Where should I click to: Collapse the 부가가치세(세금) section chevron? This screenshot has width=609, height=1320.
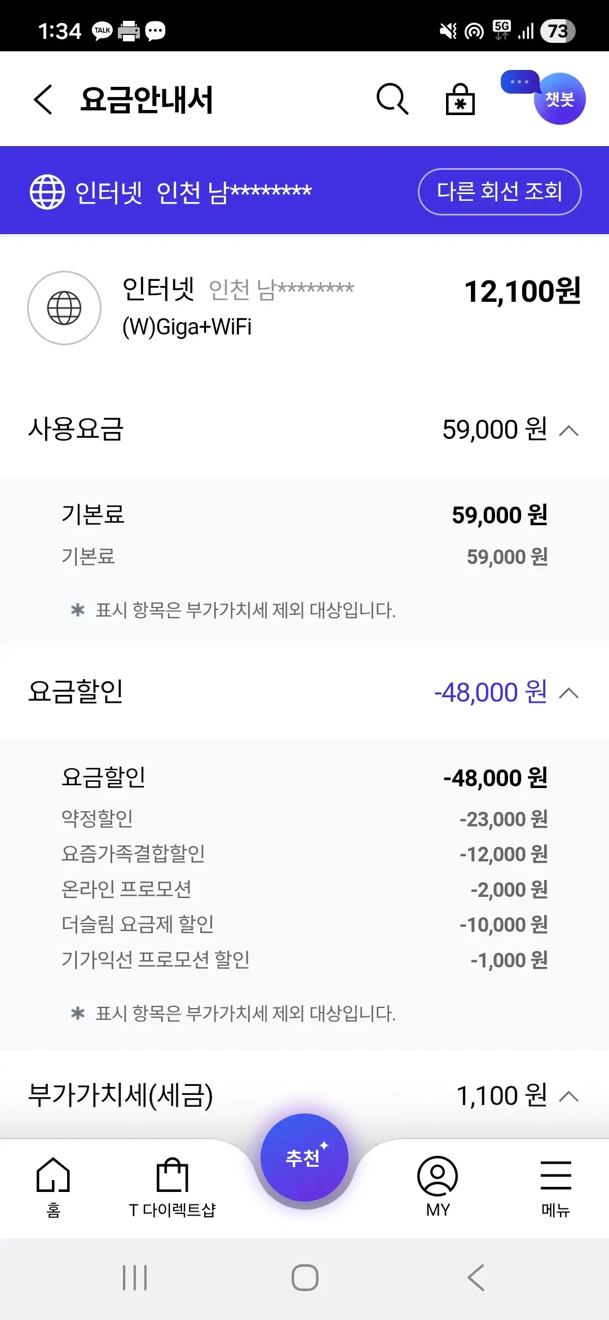(x=568, y=1096)
